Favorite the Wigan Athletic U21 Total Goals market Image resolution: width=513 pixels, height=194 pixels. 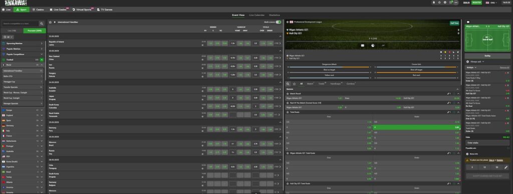(288, 153)
